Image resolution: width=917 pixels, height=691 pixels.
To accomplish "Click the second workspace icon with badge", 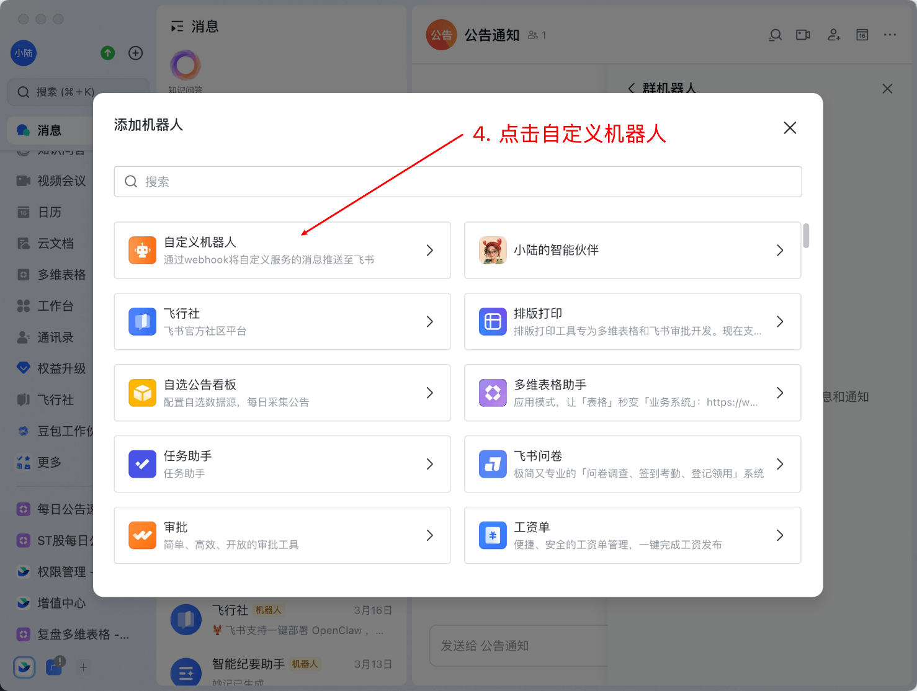I will pos(55,667).
